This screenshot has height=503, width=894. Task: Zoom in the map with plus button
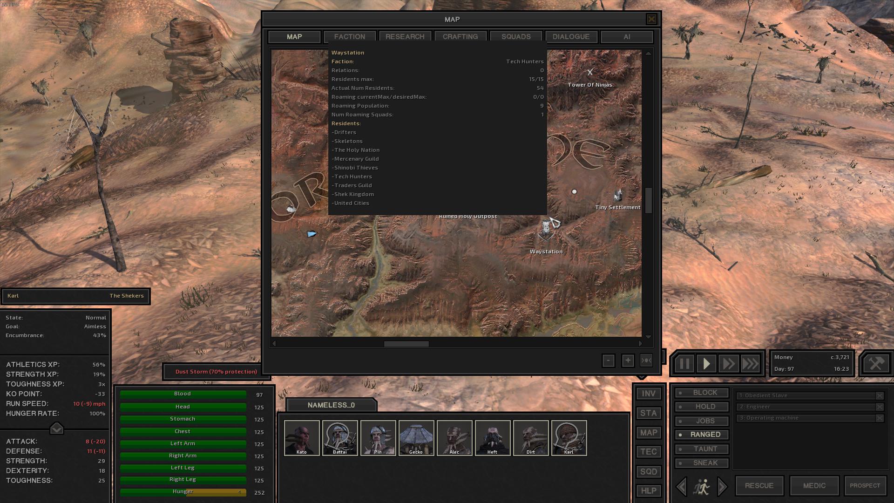628,360
